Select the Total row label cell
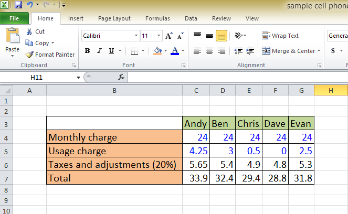Viewport: 348px width, 214px height. (x=114, y=178)
